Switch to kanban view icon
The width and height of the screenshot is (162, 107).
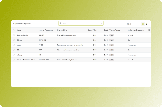point(147,24)
